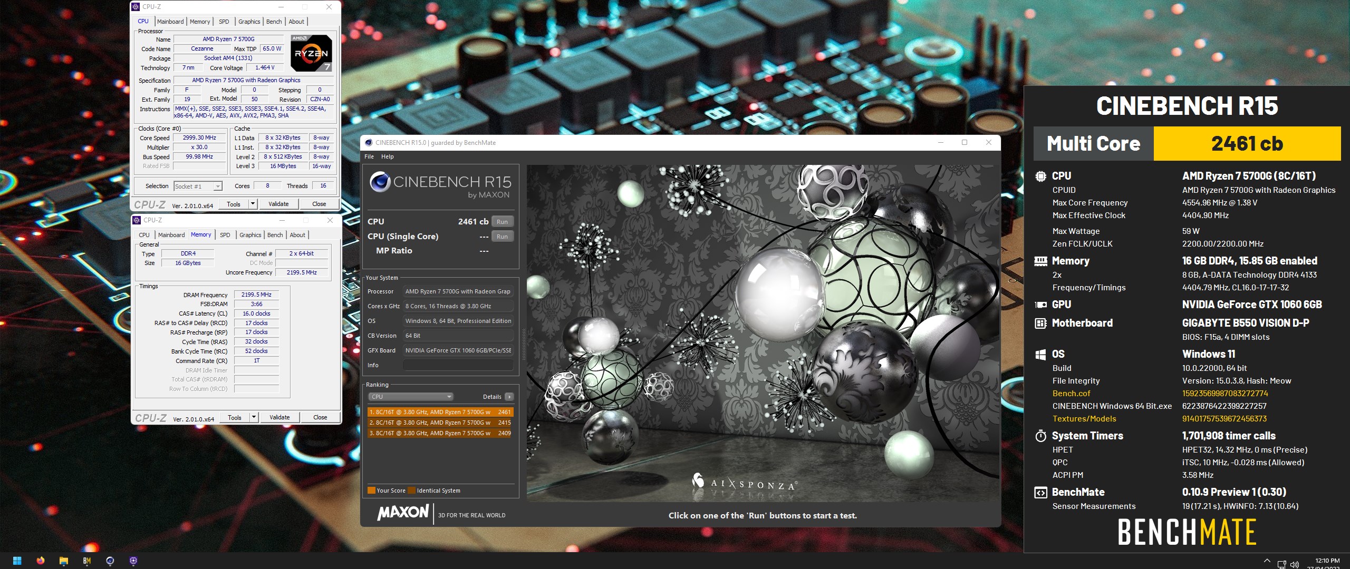
Task: Click the Info input field in Cinebench
Action: (458, 365)
